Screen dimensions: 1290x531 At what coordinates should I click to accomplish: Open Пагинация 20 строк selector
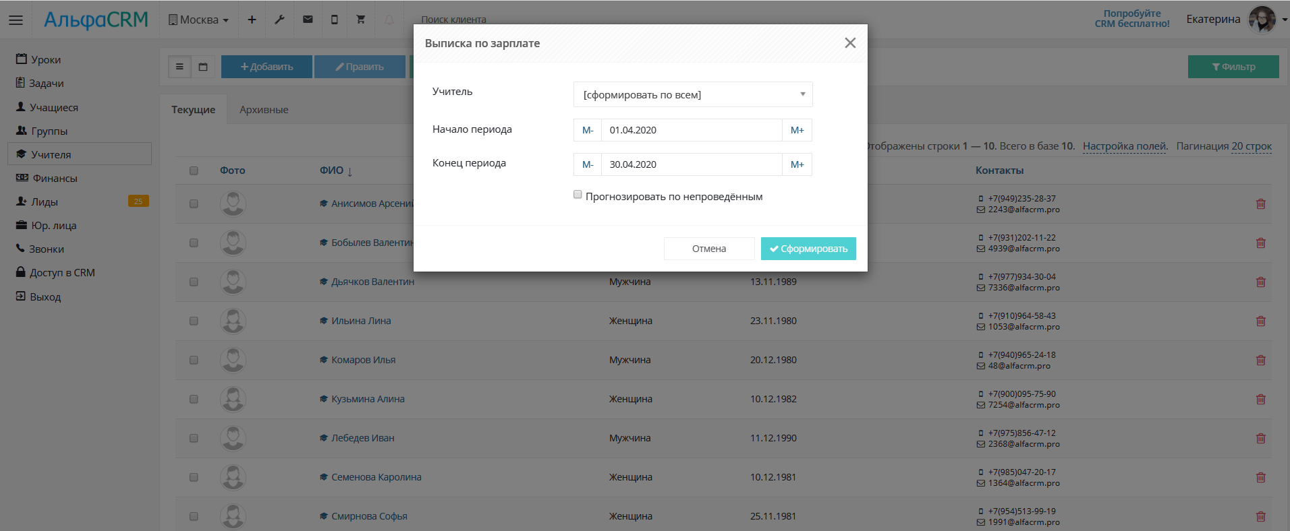(x=1252, y=146)
